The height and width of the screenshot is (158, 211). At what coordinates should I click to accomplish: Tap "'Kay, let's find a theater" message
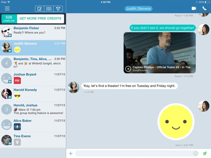[x=129, y=86]
